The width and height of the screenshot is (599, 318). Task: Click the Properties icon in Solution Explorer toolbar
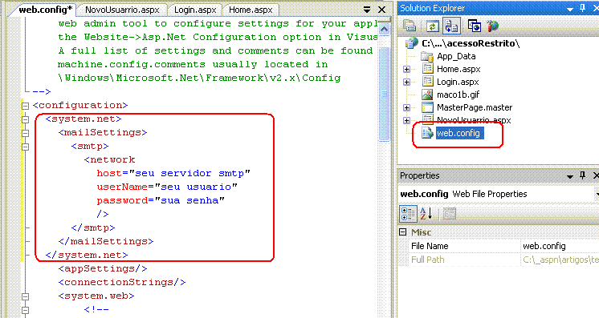(x=410, y=26)
